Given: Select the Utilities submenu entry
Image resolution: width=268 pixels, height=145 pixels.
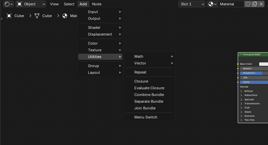Looking at the screenshot, I should point(100,57).
